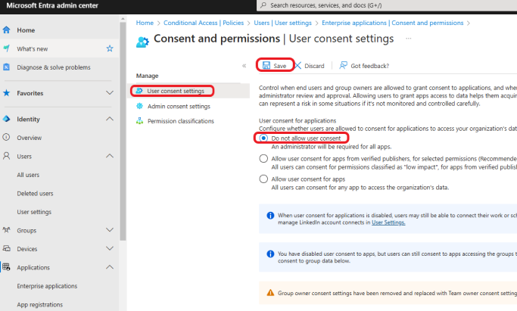Select allow consent from verified publishers option
This screenshot has width=517, height=311.
[263, 159]
